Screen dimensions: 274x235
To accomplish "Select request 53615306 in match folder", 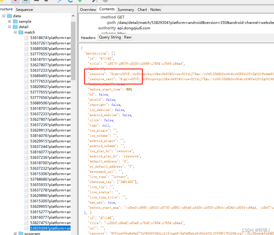I will (x=50, y=174).
